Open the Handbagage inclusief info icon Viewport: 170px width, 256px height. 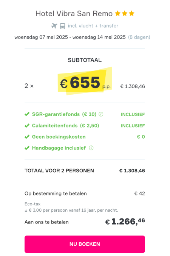91,148
